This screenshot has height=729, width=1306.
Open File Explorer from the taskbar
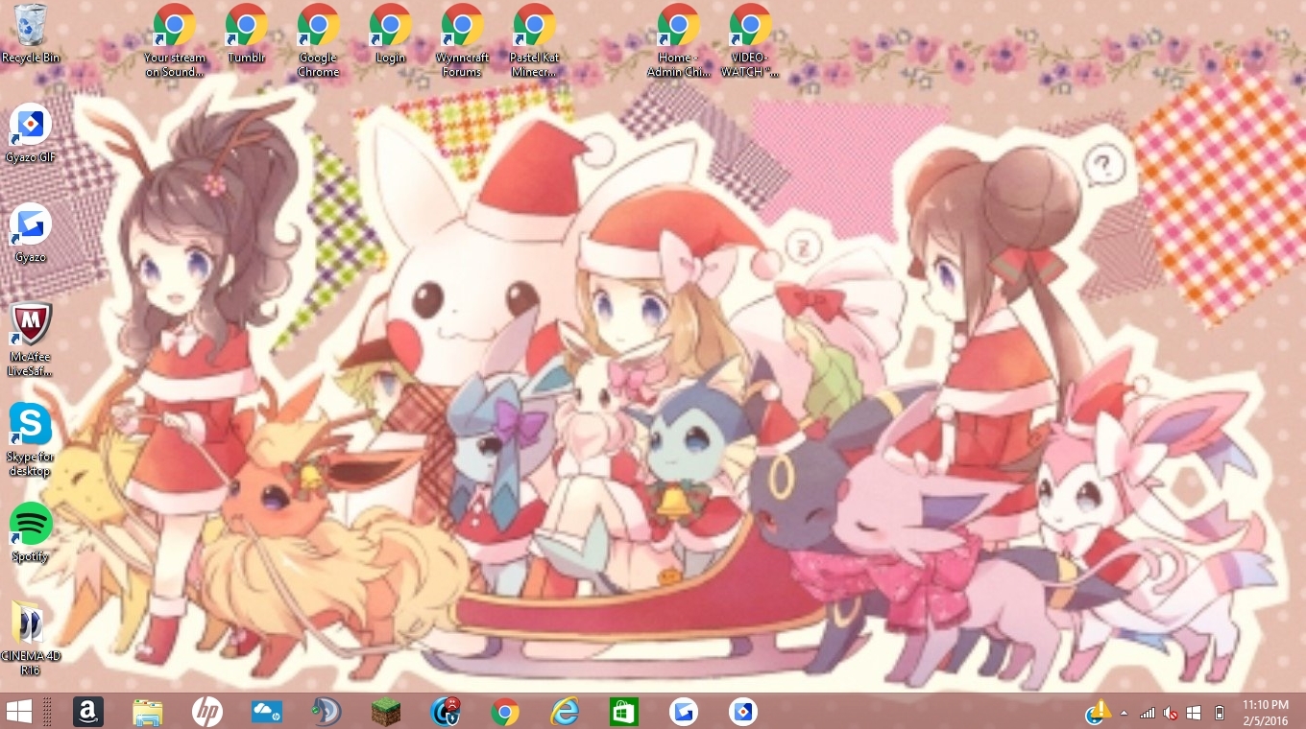click(x=148, y=712)
